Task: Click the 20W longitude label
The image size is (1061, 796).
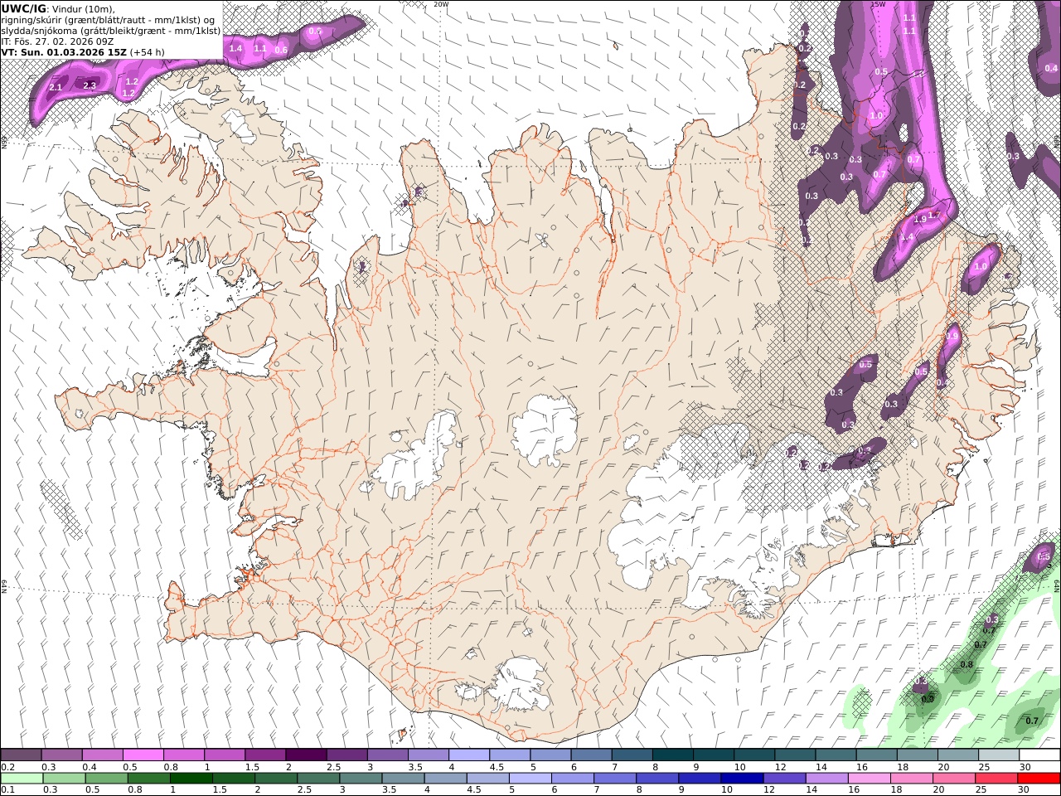Action: coord(441,4)
